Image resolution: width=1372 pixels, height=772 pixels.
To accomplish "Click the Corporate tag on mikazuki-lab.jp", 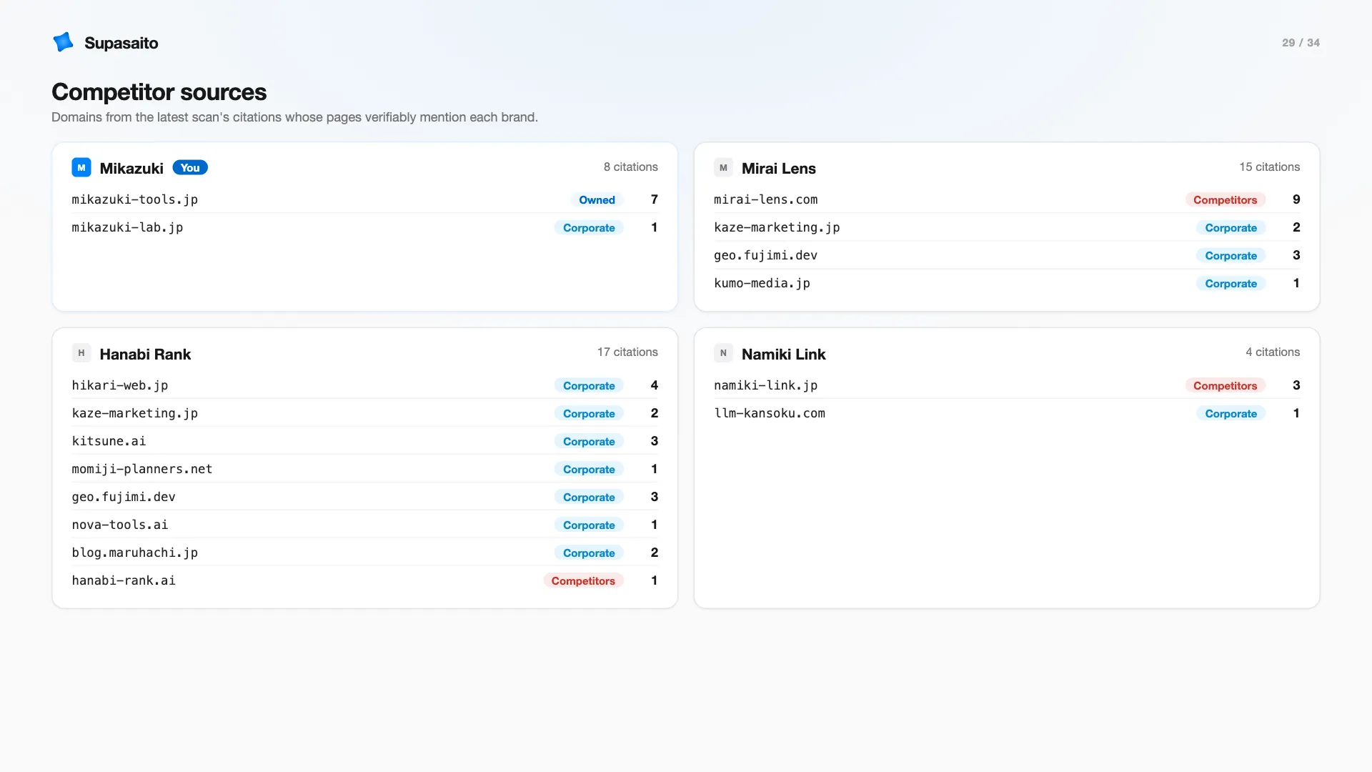I will [589, 228].
